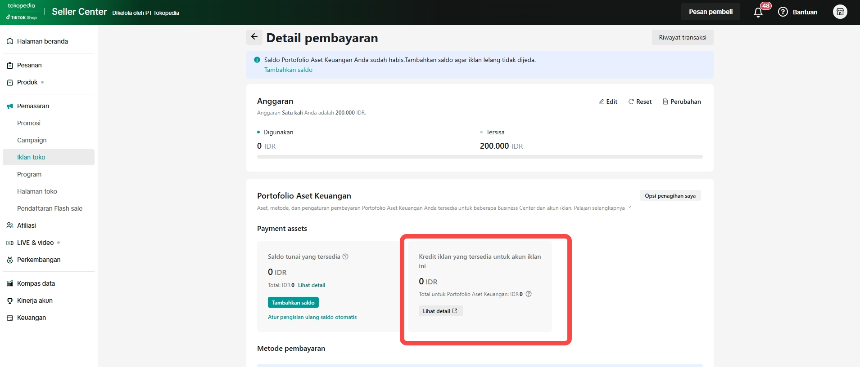Click the green Tambahkan saldo button
This screenshot has width=860, height=367.
[293, 303]
